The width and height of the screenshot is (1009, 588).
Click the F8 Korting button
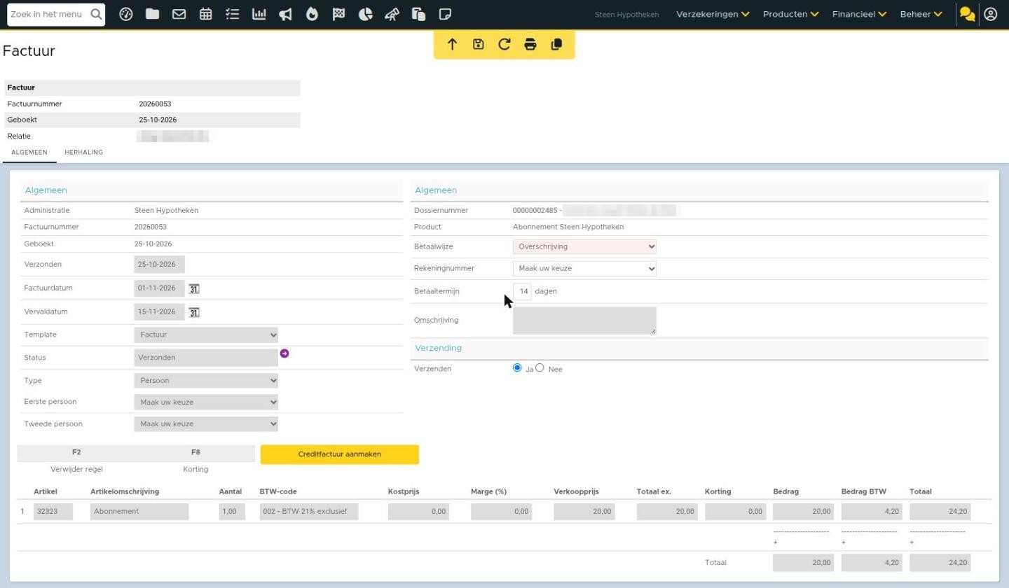(195, 453)
